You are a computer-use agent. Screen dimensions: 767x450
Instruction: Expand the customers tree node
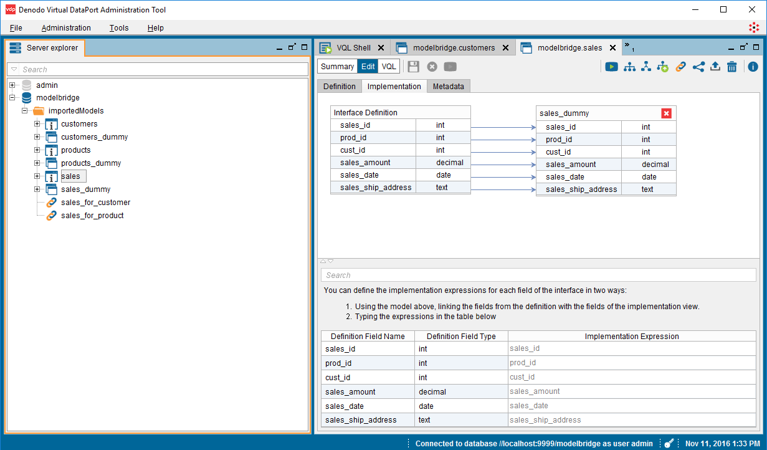point(37,124)
